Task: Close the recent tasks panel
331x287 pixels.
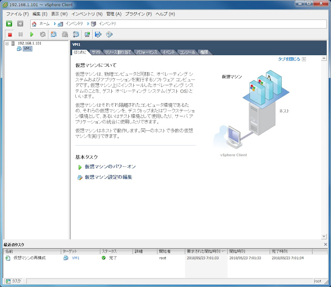Action: [326, 244]
